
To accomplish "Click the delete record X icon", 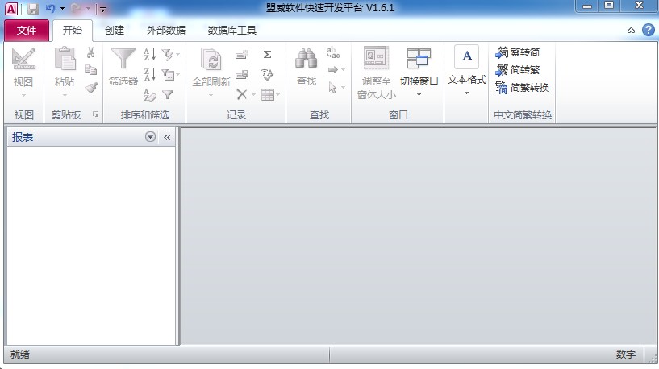I will (x=242, y=94).
